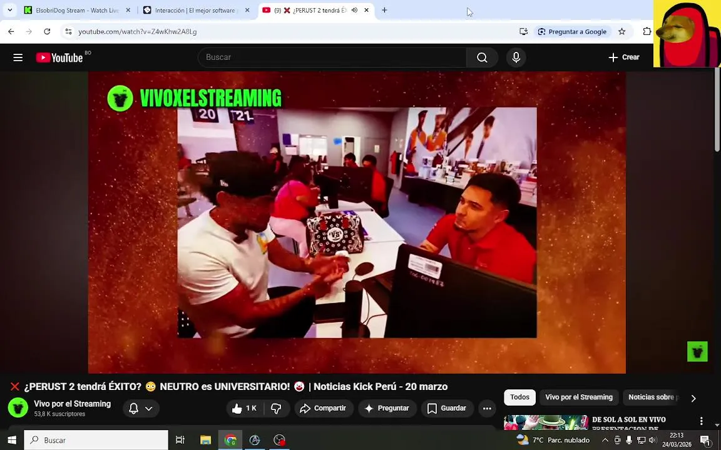
Task: Click the Compartir share button
Action: (323, 408)
